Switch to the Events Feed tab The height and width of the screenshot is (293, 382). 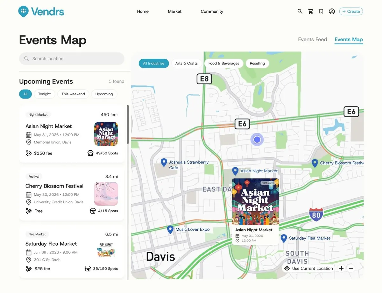click(313, 39)
